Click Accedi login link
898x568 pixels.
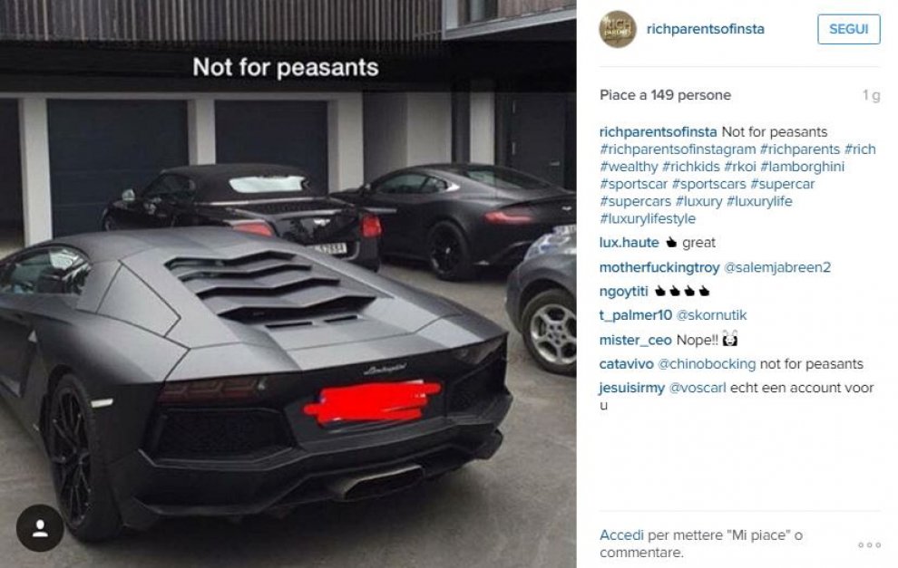(621, 534)
